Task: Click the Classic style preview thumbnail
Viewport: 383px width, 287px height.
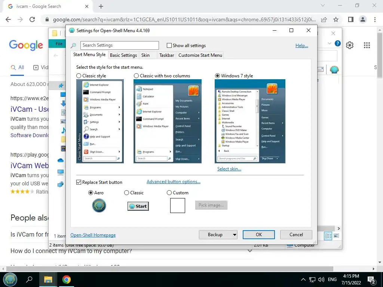Action: pos(100,121)
